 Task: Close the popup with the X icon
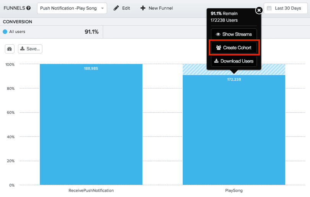[259, 10]
